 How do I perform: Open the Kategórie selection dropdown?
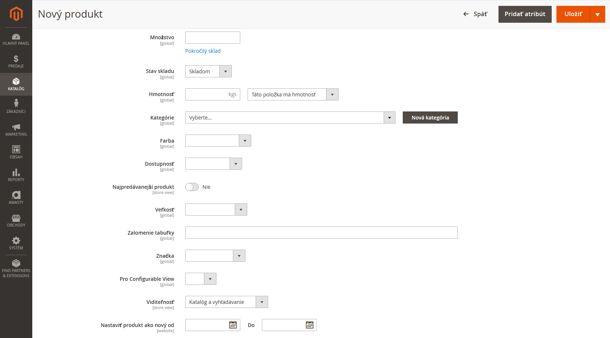pyautogui.click(x=290, y=118)
